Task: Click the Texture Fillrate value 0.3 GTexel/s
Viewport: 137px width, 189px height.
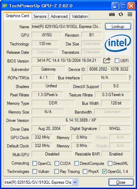Action: 113,95
